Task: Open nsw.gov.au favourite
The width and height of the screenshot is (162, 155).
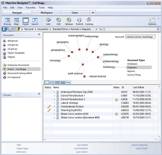Action: coord(13,45)
